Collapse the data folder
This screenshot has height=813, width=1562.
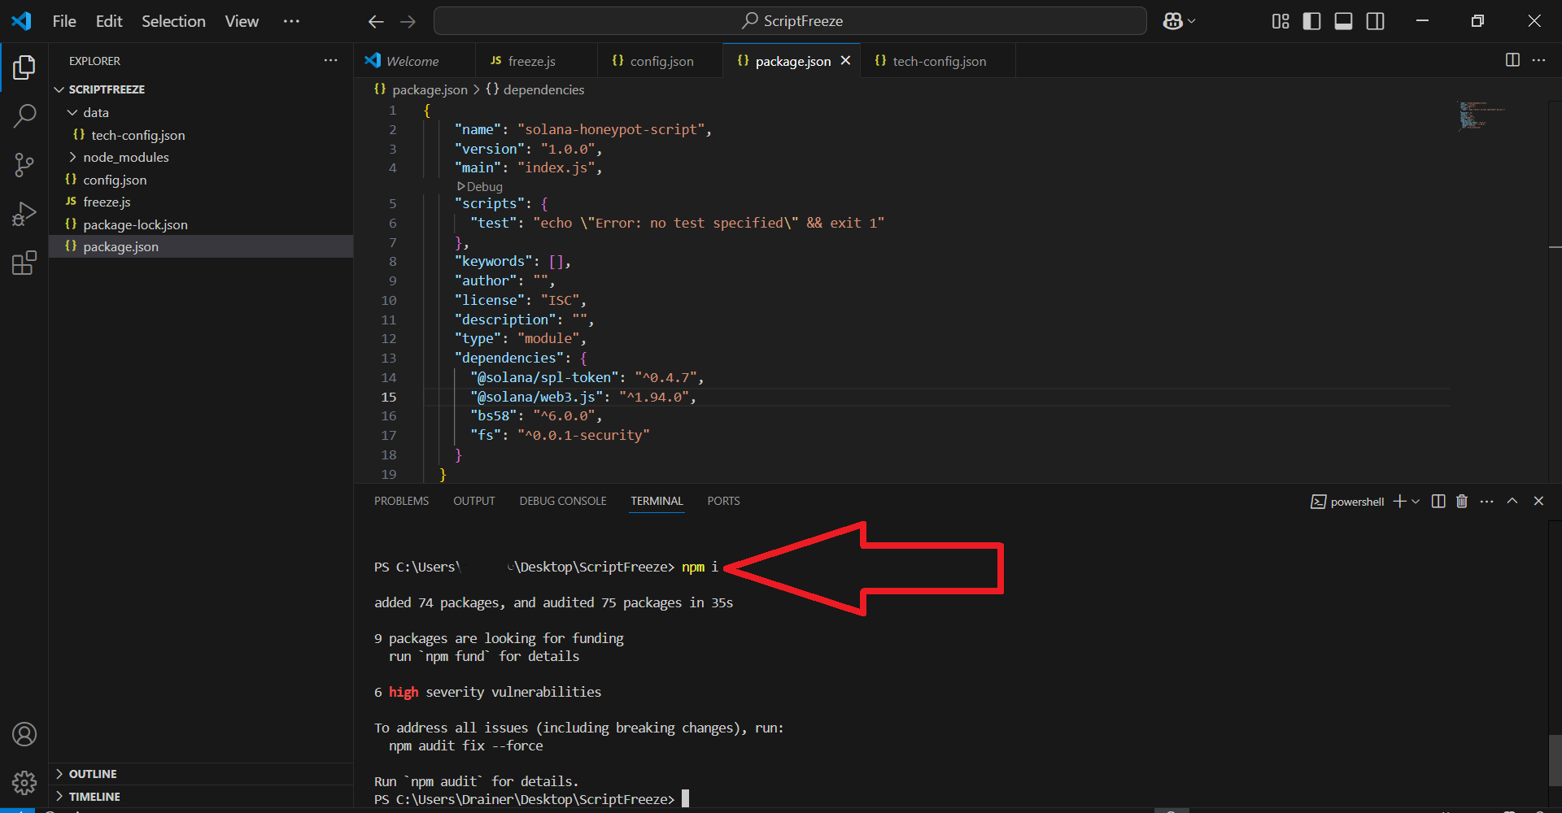(x=72, y=112)
